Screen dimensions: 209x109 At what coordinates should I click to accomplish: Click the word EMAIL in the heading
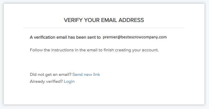tap(109, 20)
